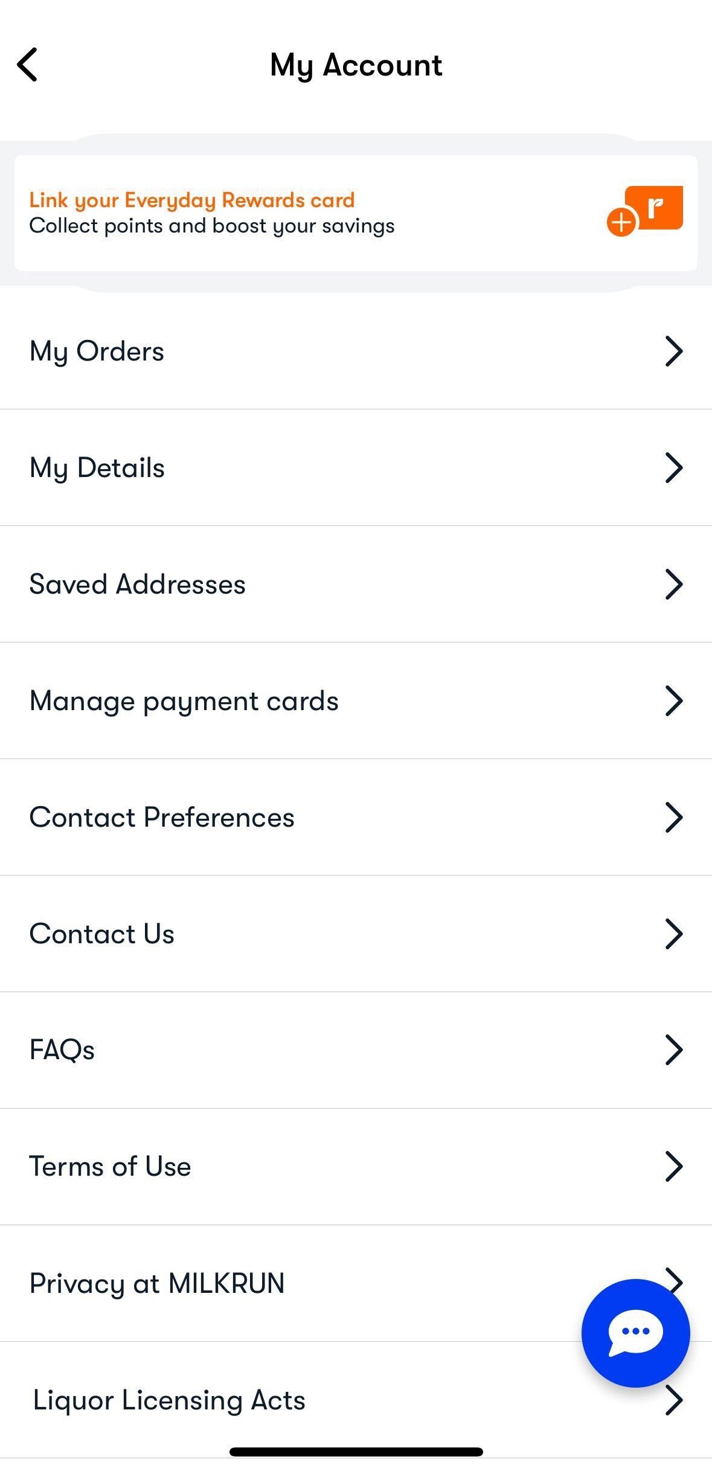Open the blue chat support bubble
The height and width of the screenshot is (1471, 712).
635,1332
